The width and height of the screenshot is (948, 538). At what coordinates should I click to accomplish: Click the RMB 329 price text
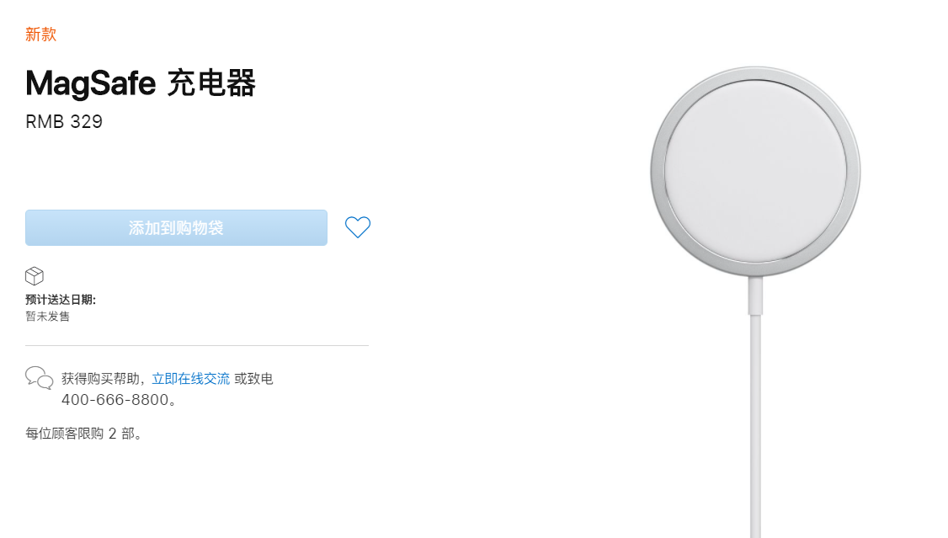64,122
